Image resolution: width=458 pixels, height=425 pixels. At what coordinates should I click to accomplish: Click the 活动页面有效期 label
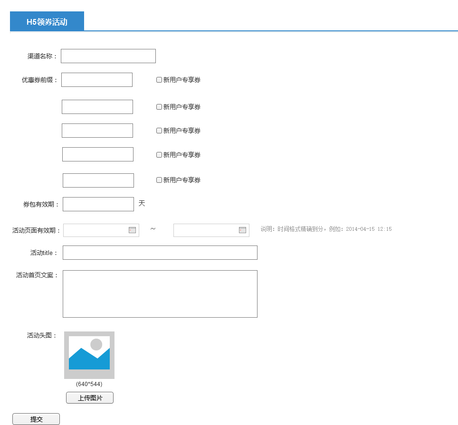pyautogui.click(x=36, y=230)
